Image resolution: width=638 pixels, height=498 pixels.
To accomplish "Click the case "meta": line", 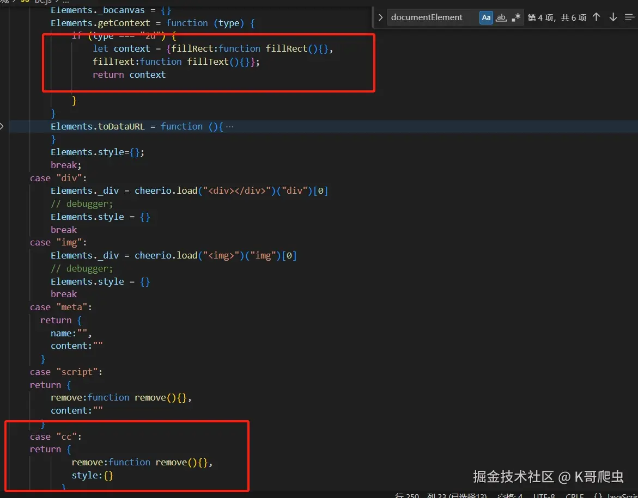I will point(61,307).
